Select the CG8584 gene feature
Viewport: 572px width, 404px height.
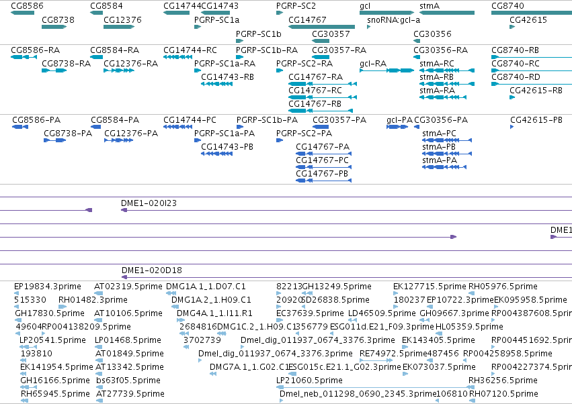tap(97, 13)
